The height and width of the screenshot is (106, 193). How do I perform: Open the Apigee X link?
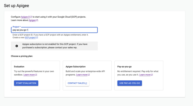[25, 17]
